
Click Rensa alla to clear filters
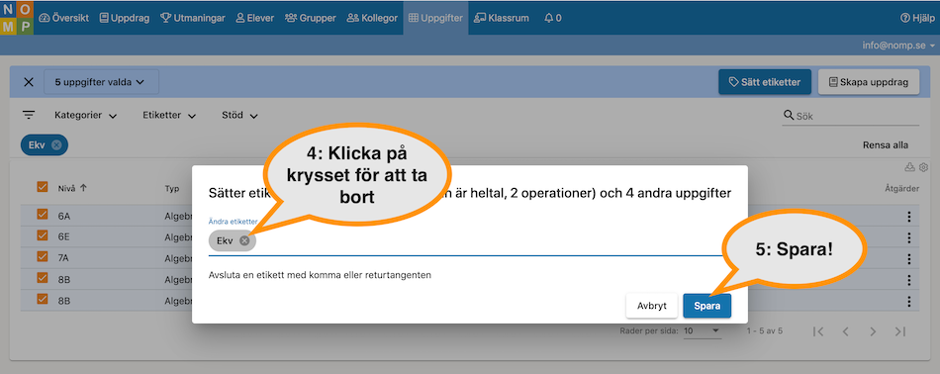point(885,145)
